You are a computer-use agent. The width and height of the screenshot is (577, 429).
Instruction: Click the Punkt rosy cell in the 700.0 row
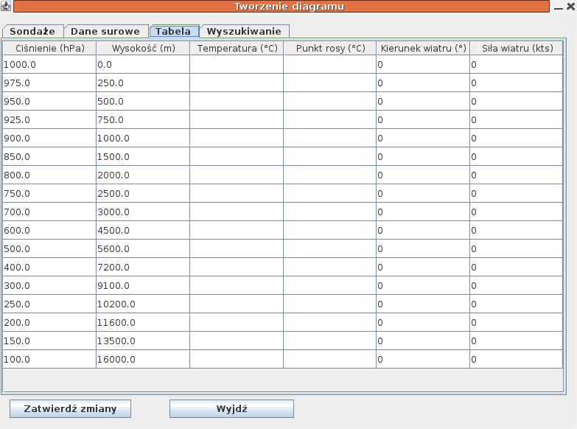click(x=330, y=212)
